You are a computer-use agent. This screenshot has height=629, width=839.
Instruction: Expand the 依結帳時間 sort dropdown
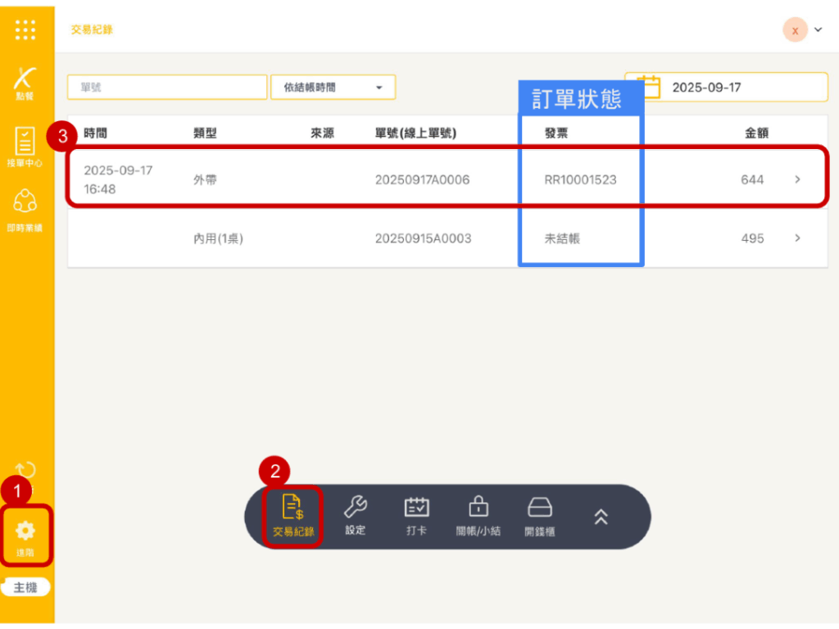[333, 88]
